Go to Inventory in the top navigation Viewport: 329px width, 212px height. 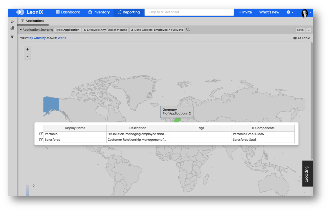[99, 12]
